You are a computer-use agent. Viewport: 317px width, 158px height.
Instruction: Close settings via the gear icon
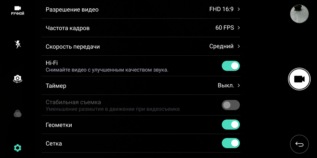[17, 147]
